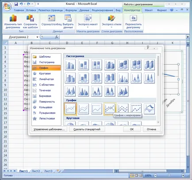The image size is (192, 180).
Task: Open Изменить тип диаграммы in ribbon
Action: (13, 22)
